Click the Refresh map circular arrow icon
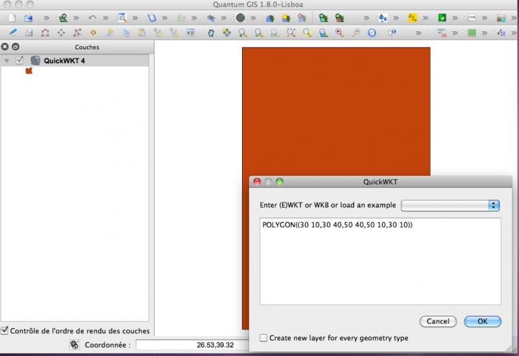519x356 pixels. (x=372, y=32)
